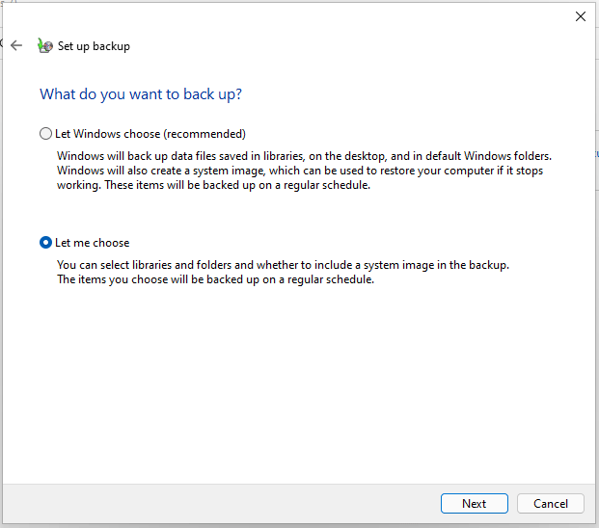
Task: Click the "You can select libraries and folders" line
Action: (282, 264)
